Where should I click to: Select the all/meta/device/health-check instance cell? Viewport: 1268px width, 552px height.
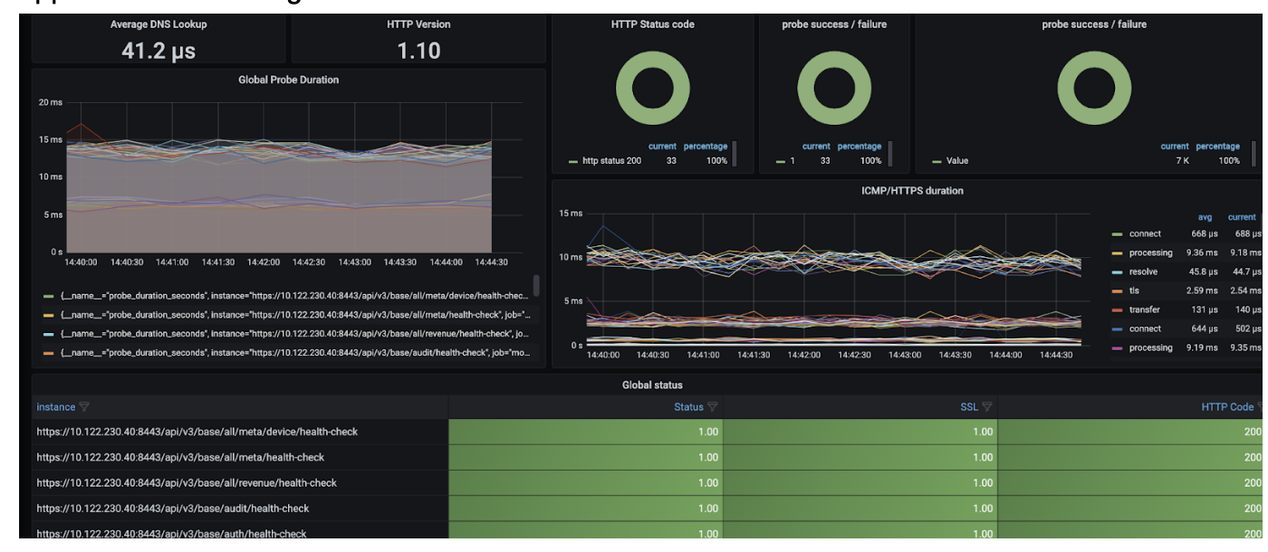click(x=240, y=432)
